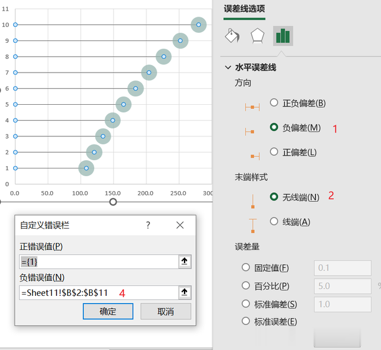
Task: Collapse the 水平误差线 section
Action: 228,68
